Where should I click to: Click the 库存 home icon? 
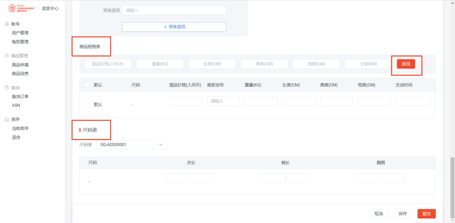[x=7, y=119]
